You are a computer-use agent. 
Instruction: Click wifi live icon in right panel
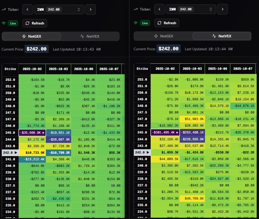click(136, 23)
